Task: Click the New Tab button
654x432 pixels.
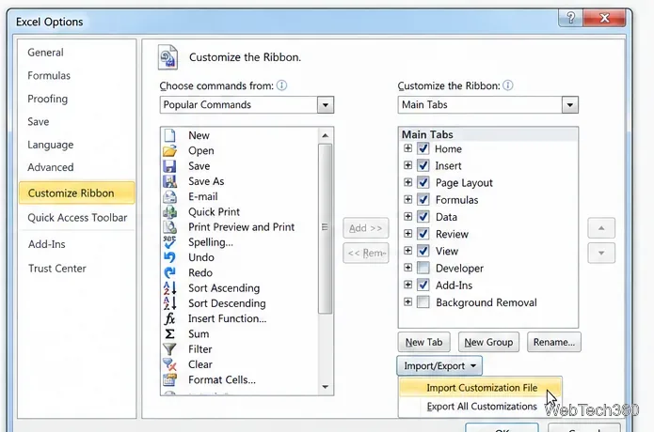Action: (x=423, y=342)
